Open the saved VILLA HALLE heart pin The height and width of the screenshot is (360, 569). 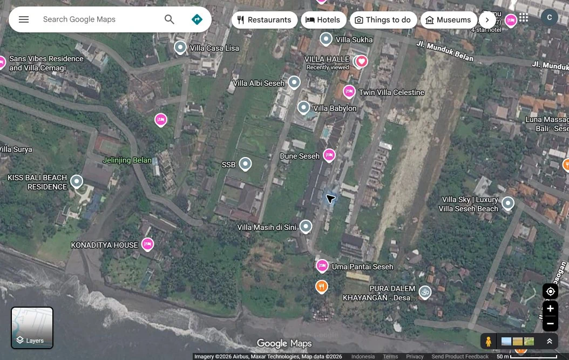pyautogui.click(x=362, y=62)
